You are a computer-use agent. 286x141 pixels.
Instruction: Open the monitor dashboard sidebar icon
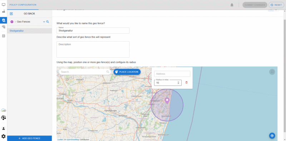pyautogui.click(x=4, y=5)
